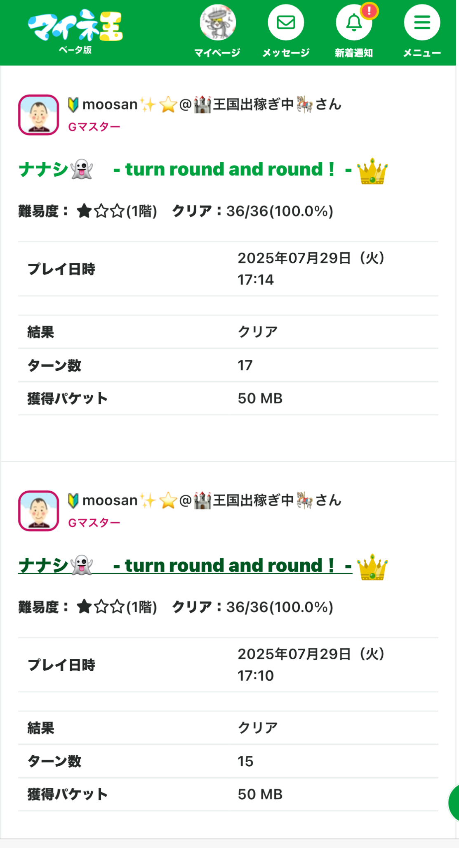Click ghost emoji in first title

tap(82, 170)
